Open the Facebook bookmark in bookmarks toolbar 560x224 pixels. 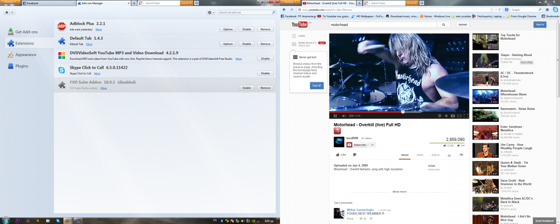289,16
